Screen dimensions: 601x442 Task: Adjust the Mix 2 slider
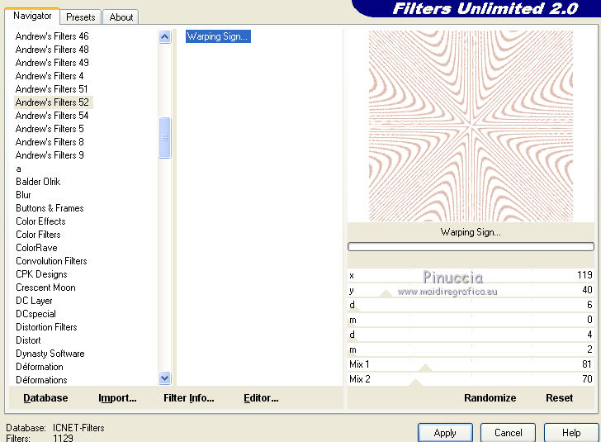click(471, 379)
